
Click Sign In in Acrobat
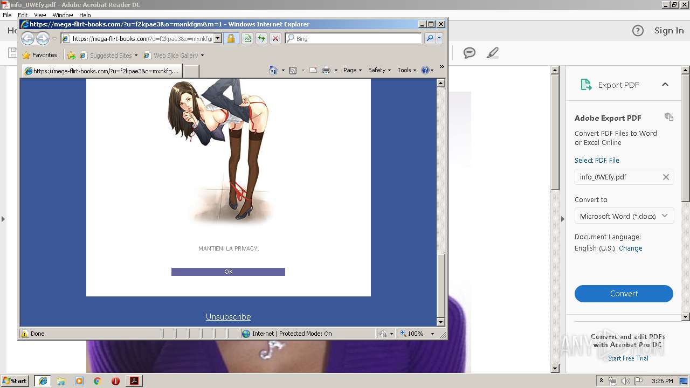pos(669,31)
